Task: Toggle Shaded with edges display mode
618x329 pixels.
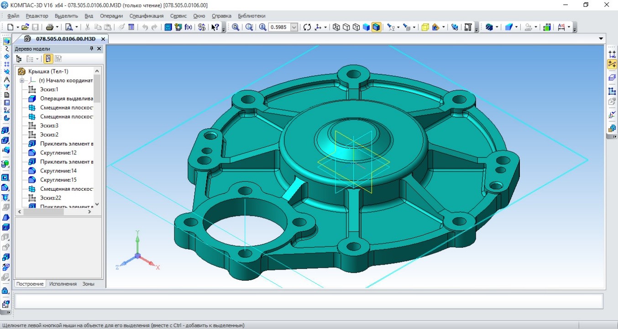Action: coord(376,27)
